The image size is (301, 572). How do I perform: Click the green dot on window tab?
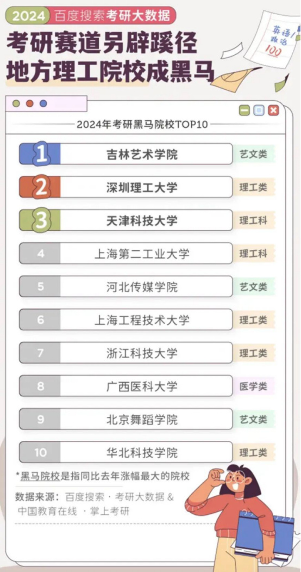click(16, 103)
